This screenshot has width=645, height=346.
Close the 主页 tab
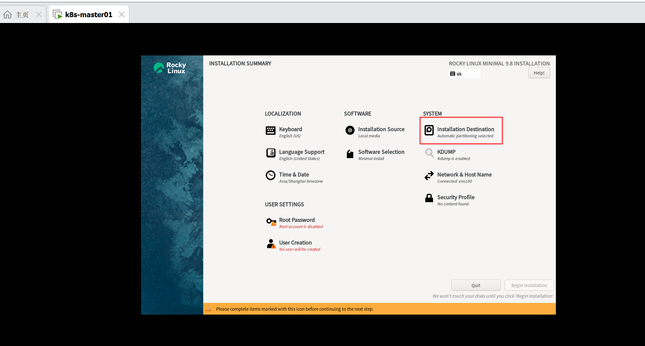(39, 15)
